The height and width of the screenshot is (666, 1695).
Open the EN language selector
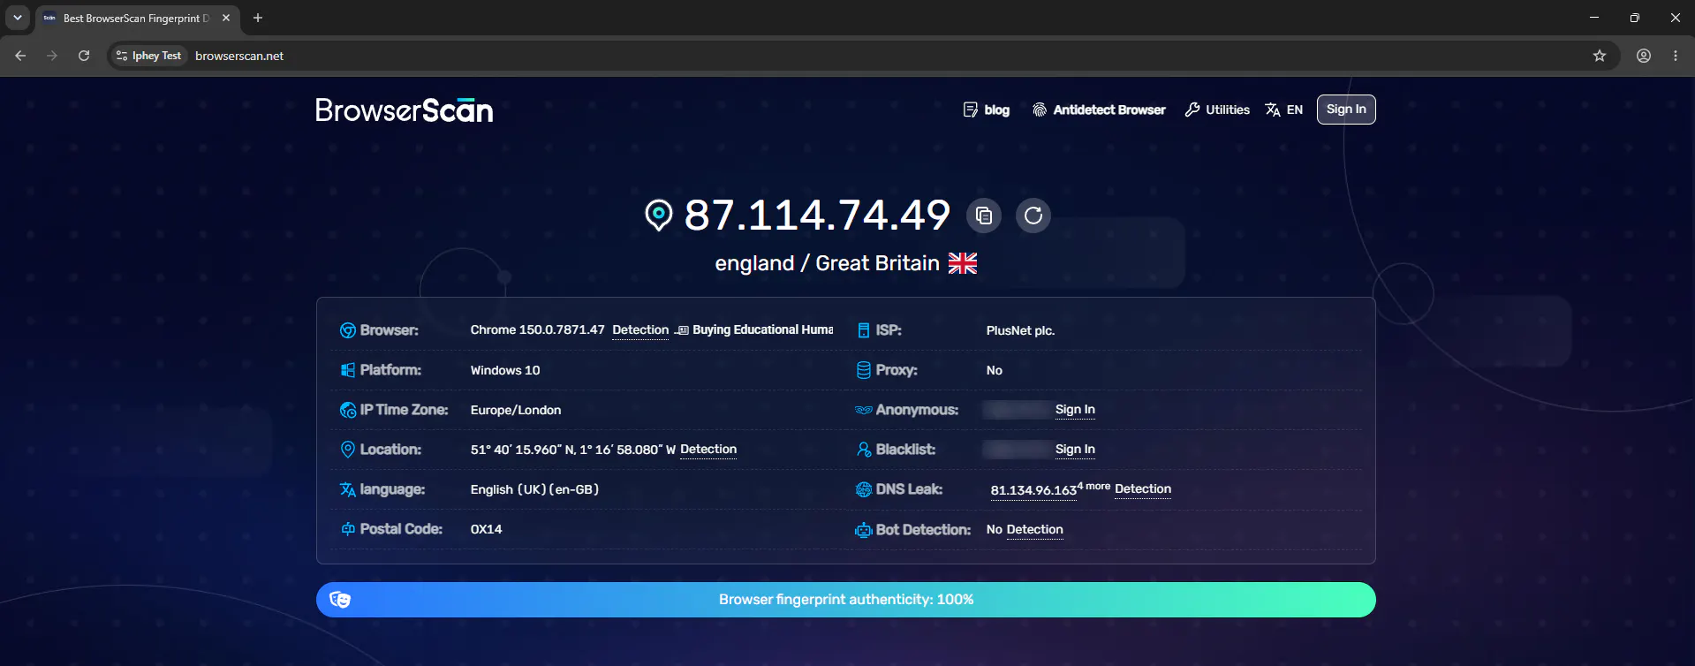pyautogui.click(x=1284, y=110)
